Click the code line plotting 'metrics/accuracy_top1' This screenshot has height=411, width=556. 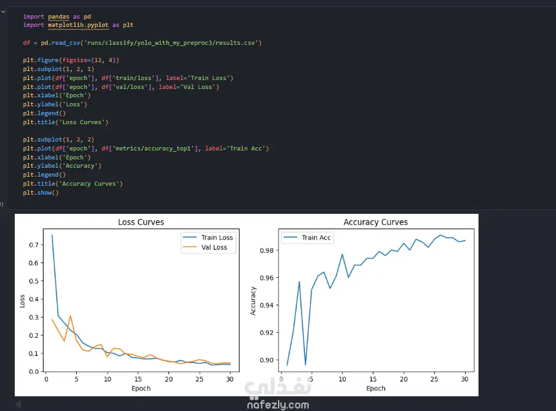(x=146, y=148)
